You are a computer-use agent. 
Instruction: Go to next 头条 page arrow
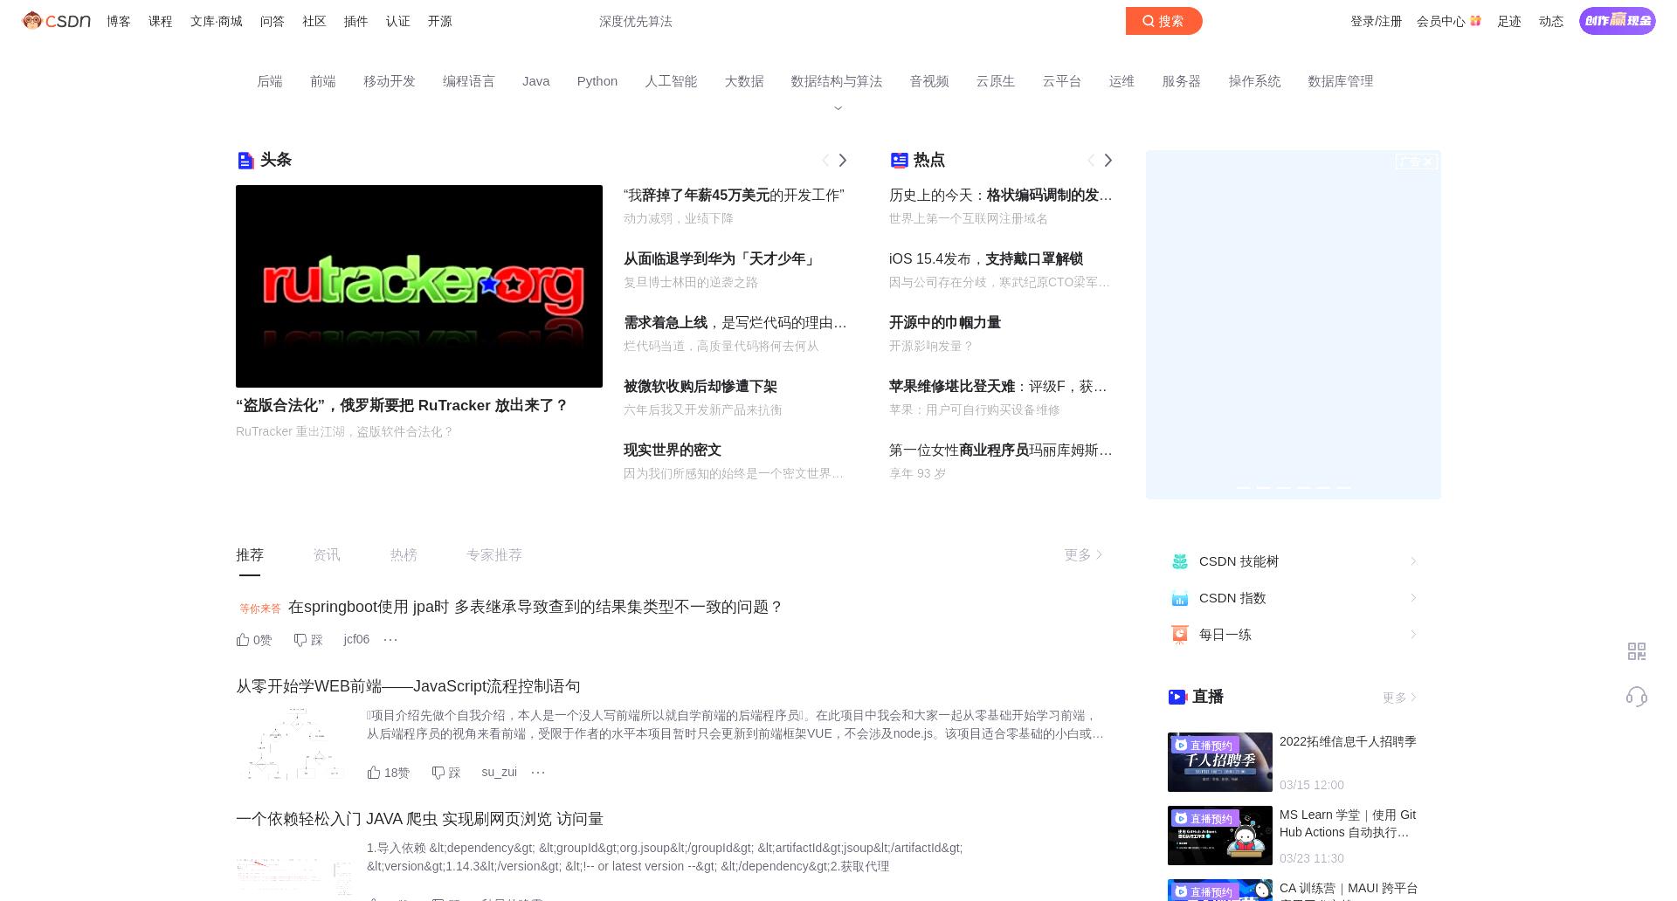(843, 160)
